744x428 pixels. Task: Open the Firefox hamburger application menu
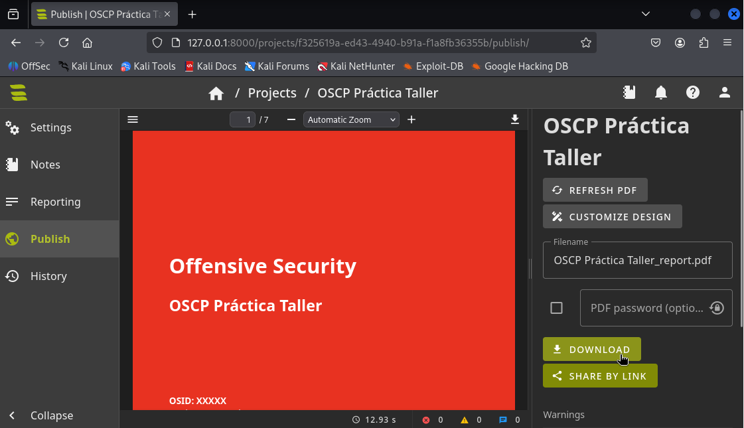[x=727, y=42]
